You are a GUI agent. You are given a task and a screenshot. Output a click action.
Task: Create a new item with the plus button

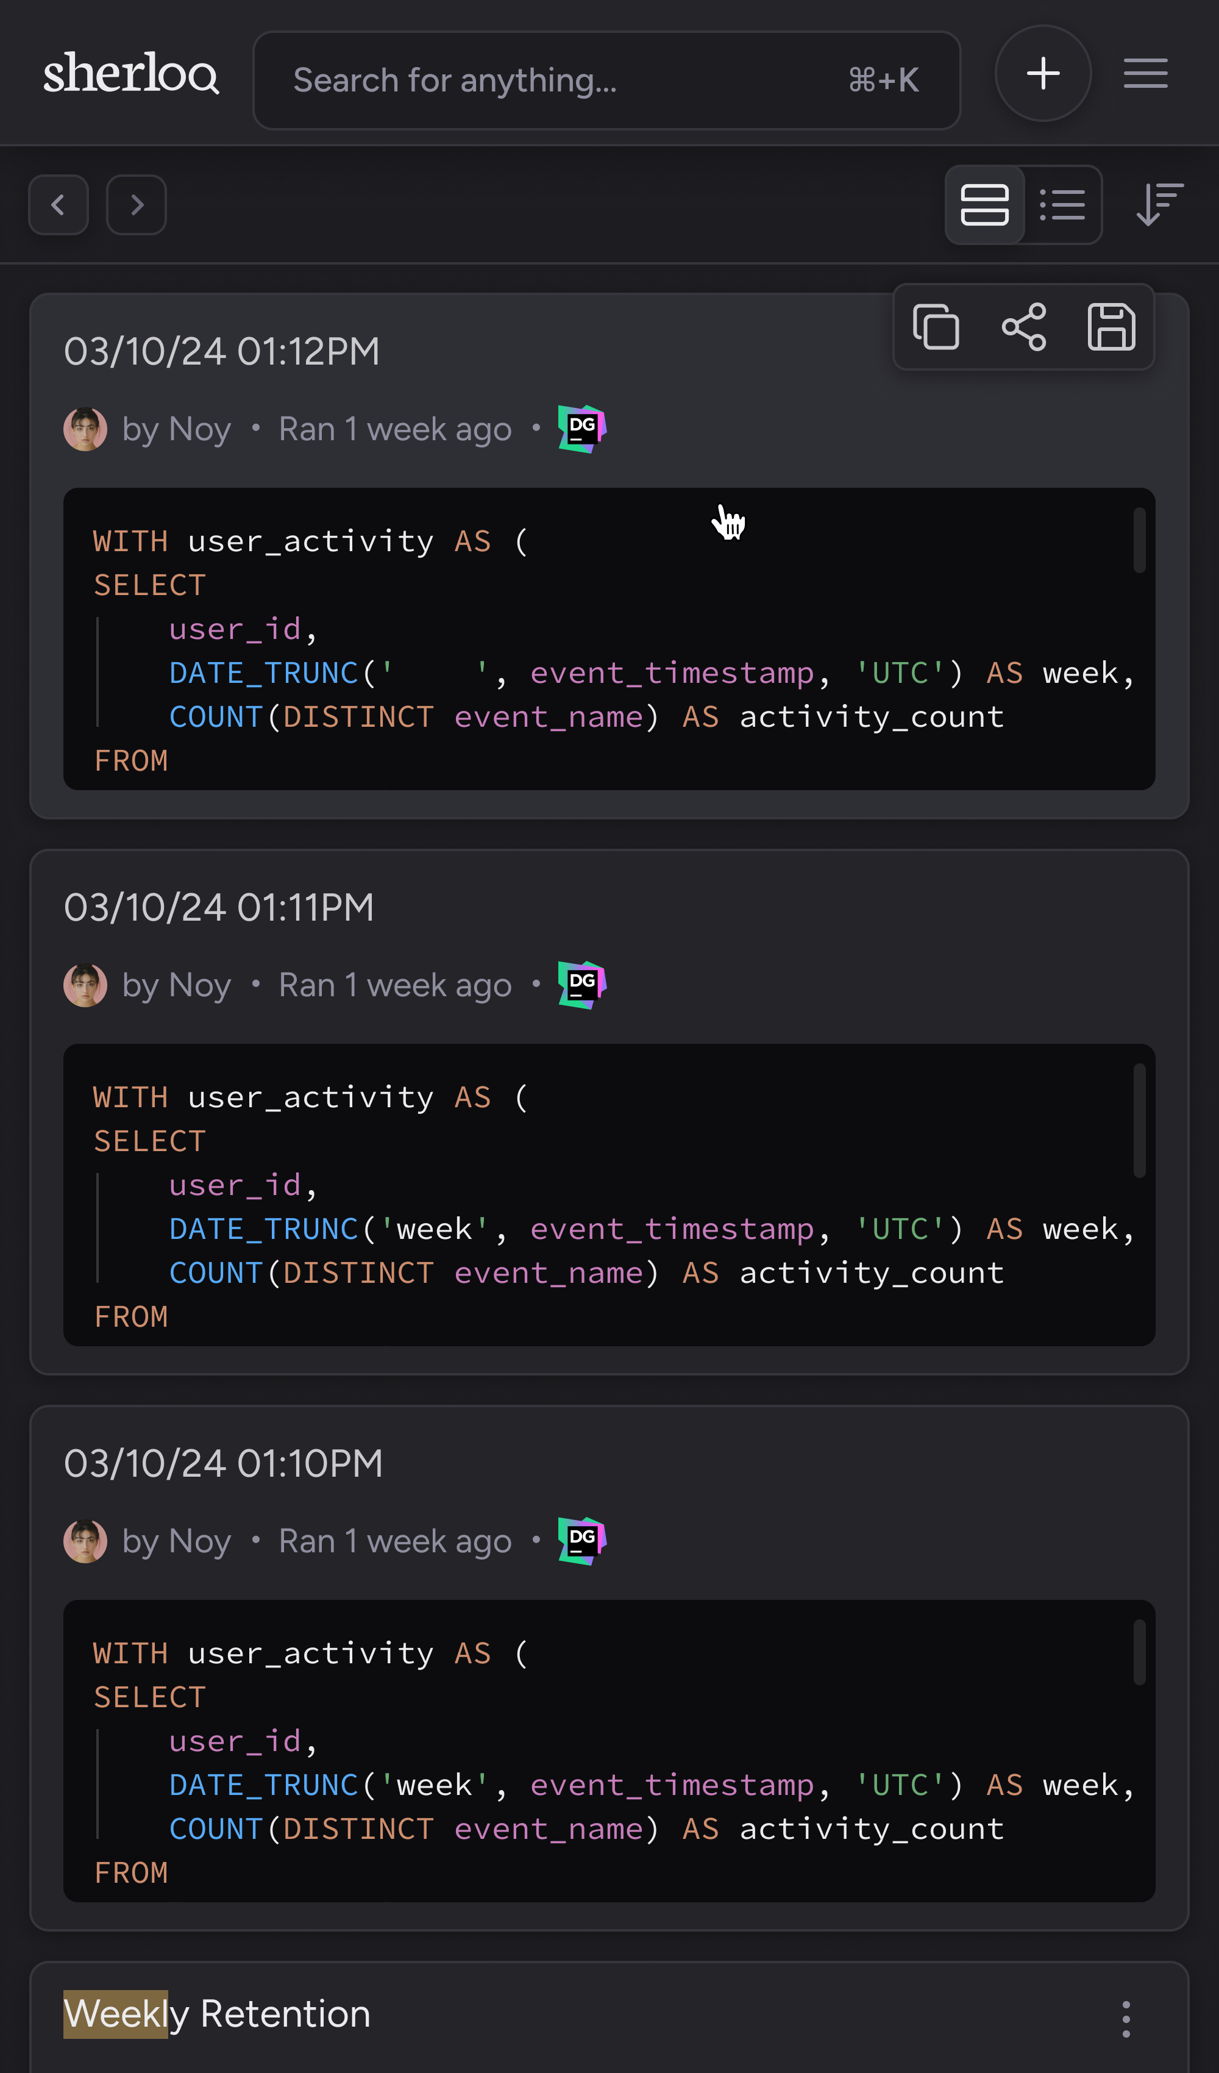(1042, 73)
